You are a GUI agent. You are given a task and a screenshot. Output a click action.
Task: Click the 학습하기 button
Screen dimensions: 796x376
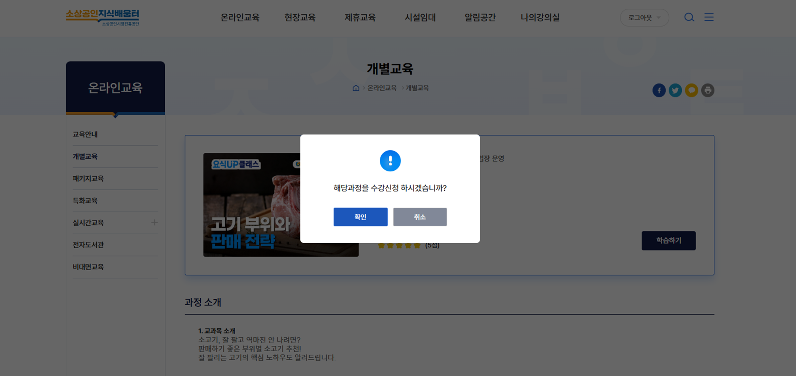pos(669,241)
